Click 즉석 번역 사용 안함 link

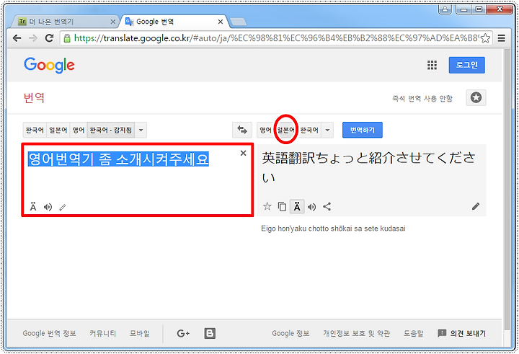[422, 98]
